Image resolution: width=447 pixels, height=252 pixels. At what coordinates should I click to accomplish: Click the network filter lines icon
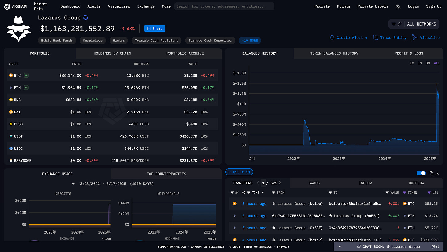pyautogui.click(x=394, y=24)
